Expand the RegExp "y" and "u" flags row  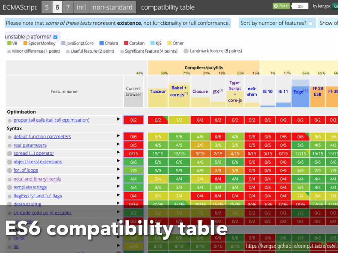[x=118, y=195]
